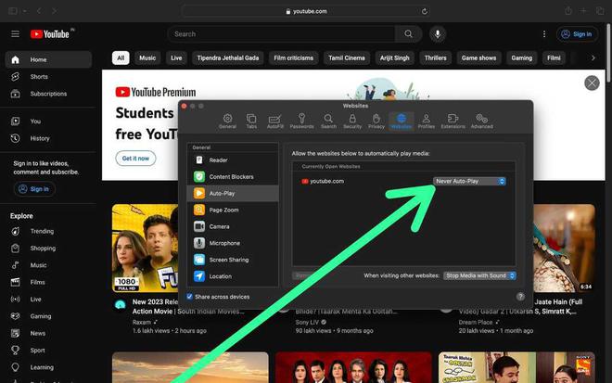The image size is (612, 383).
Task: Open Security pane in preferences
Action: [x=352, y=121]
